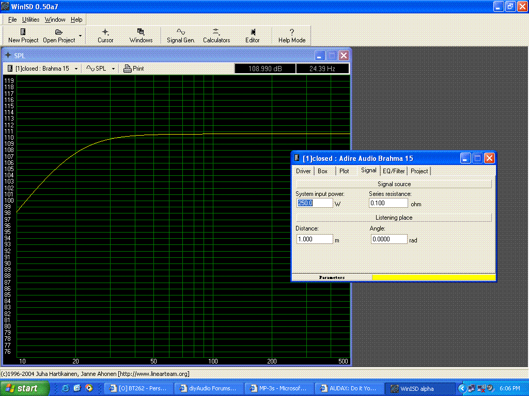This screenshot has height=396, width=529.
Task: Close the Adire Audio Brahma 15 window
Action: (489, 158)
